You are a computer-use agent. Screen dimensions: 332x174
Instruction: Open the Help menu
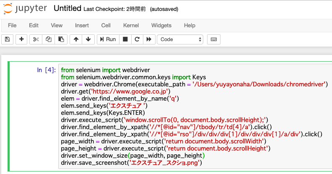(189, 26)
